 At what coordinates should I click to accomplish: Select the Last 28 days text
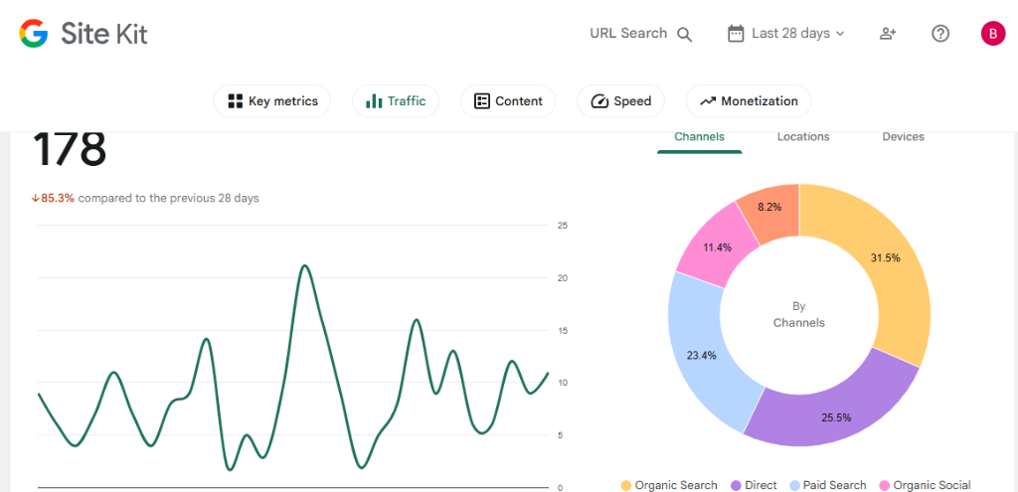790,33
